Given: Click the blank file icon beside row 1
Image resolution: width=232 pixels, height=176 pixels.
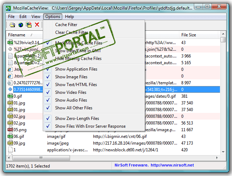Looking at the screenshot, I should [10, 150].
